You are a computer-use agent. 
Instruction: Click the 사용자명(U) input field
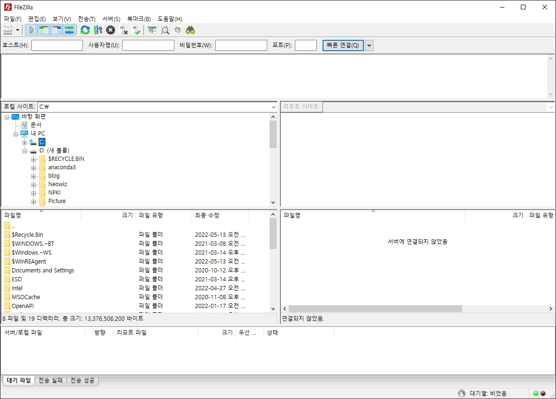point(148,45)
